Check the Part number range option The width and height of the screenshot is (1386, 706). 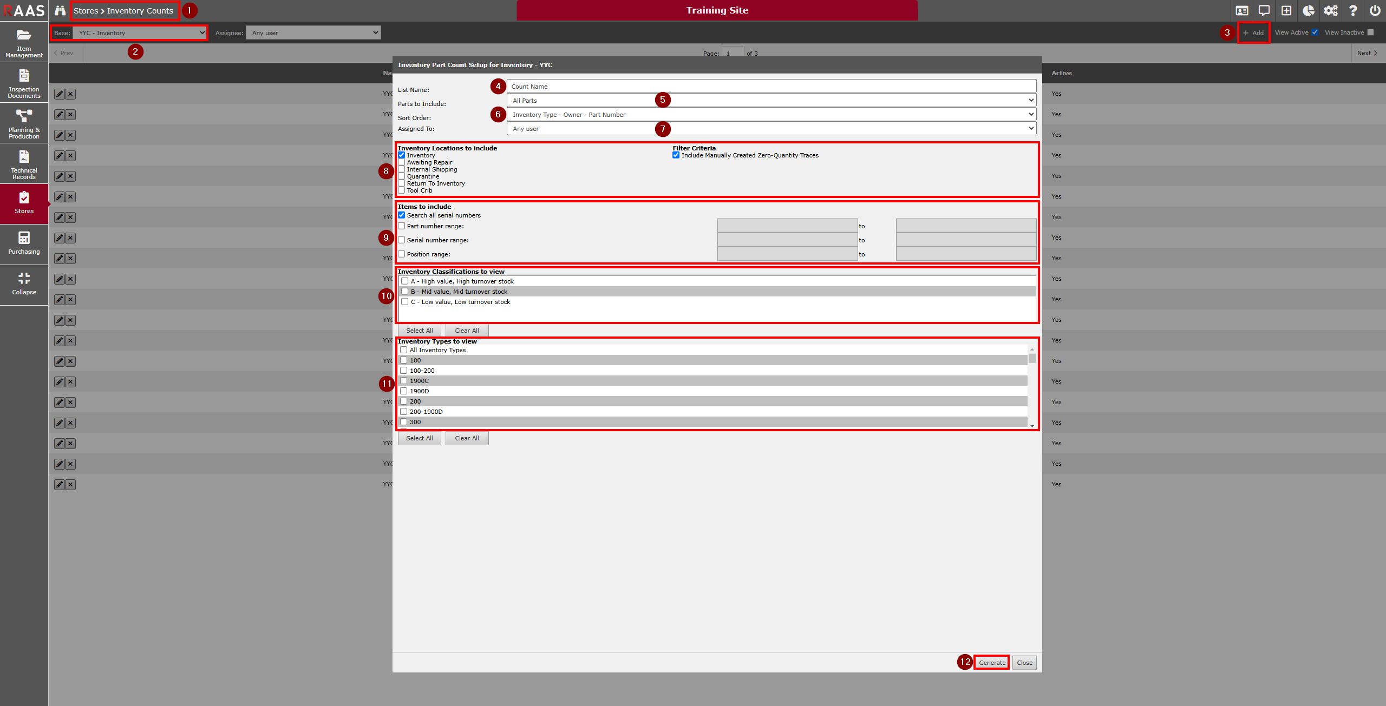click(402, 226)
